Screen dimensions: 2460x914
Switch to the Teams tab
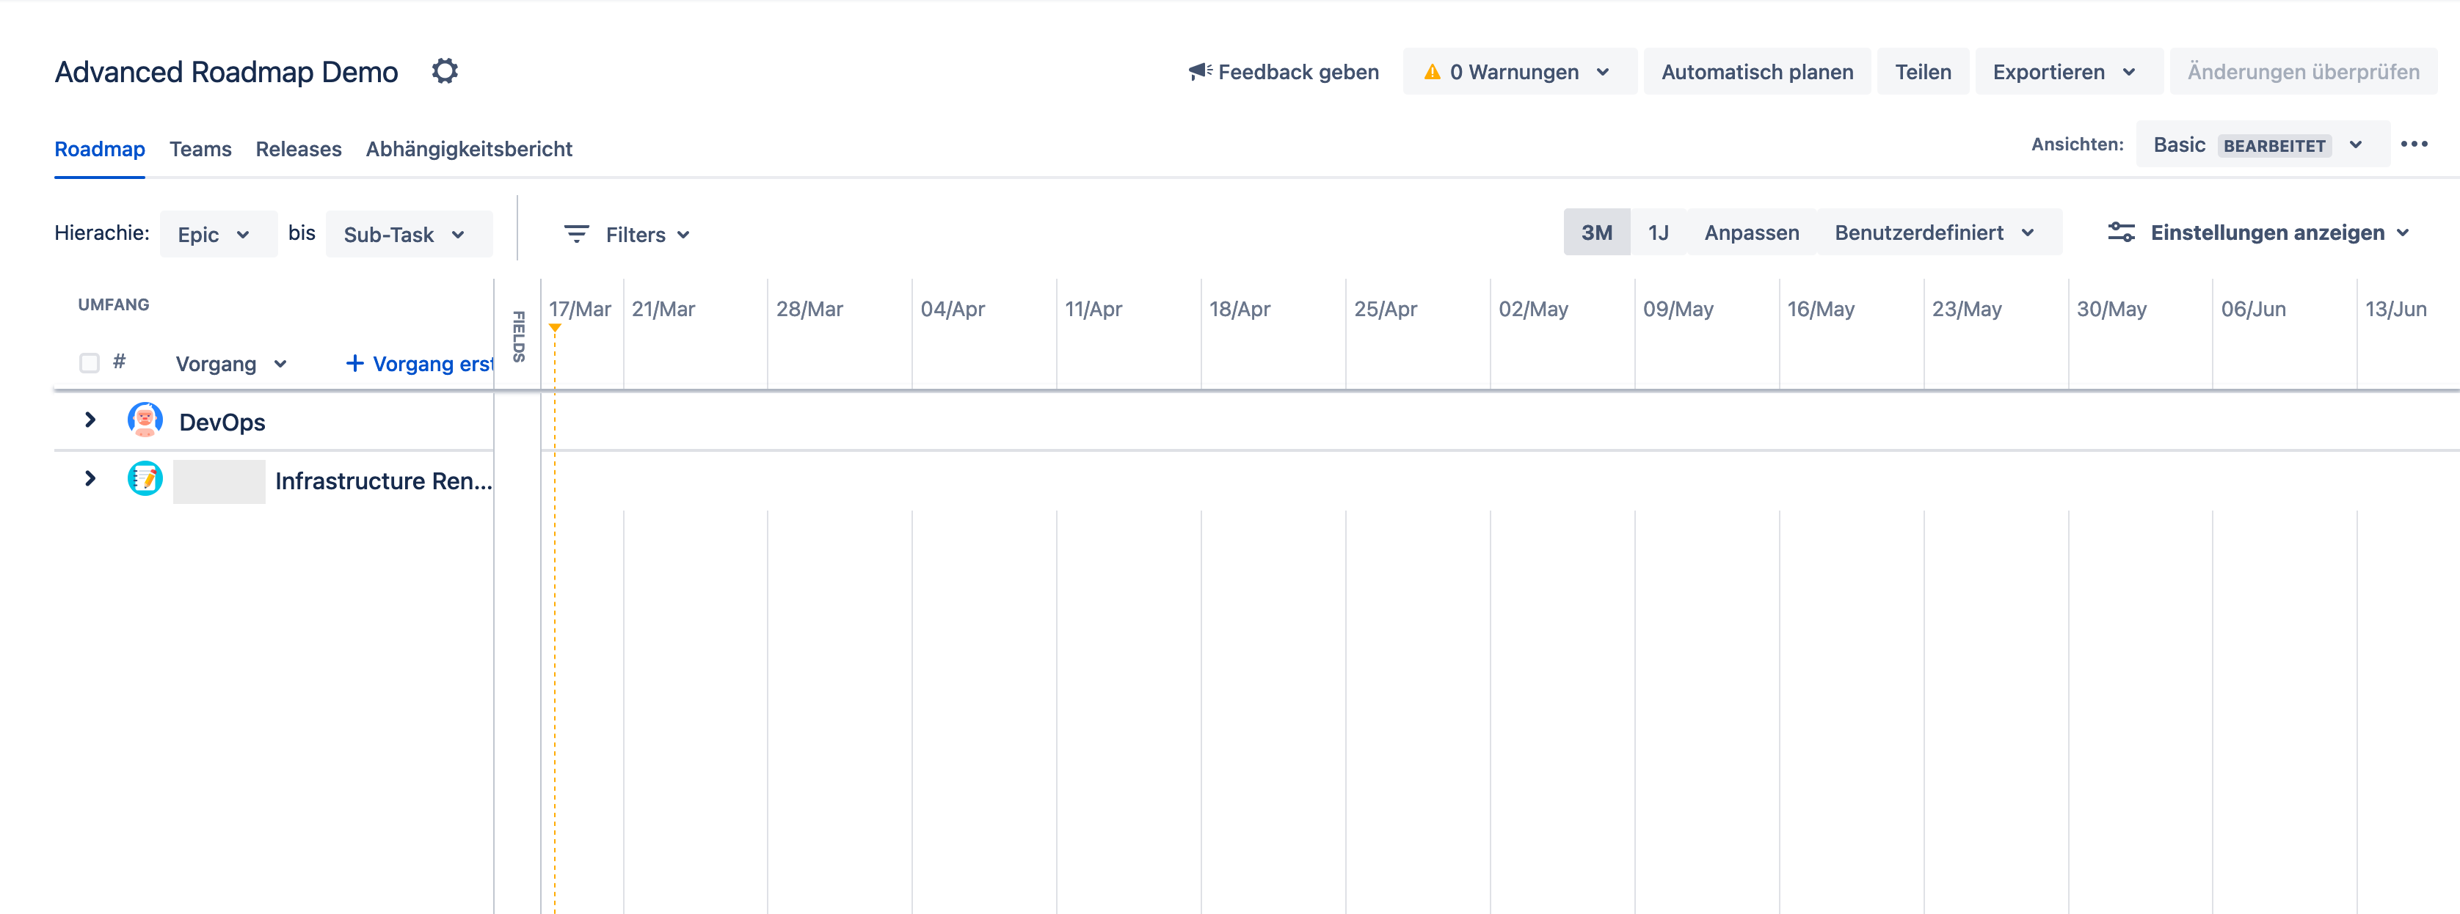pyautogui.click(x=200, y=149)
